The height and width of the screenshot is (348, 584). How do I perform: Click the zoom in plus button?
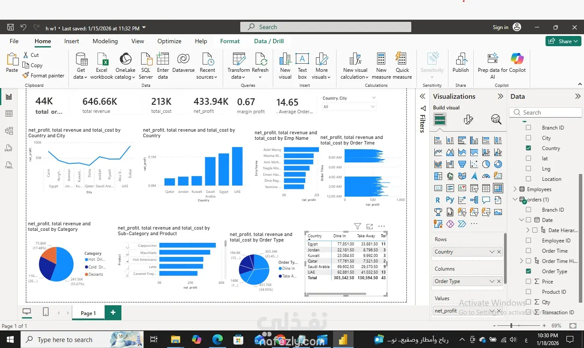[545, 326]
